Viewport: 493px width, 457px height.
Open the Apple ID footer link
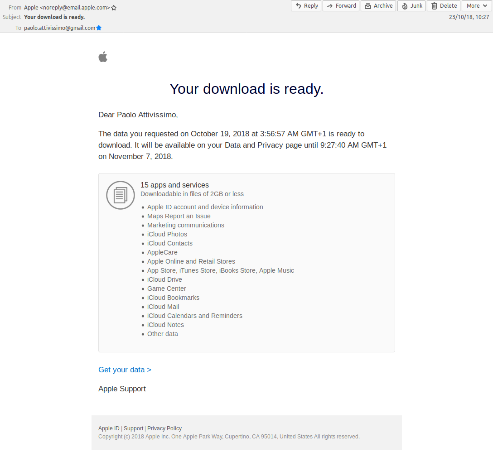109,428
